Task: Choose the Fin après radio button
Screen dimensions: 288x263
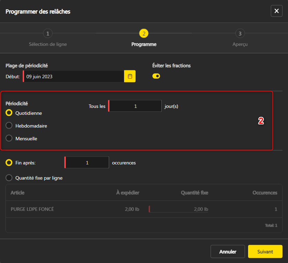Action: pos(9,162)
